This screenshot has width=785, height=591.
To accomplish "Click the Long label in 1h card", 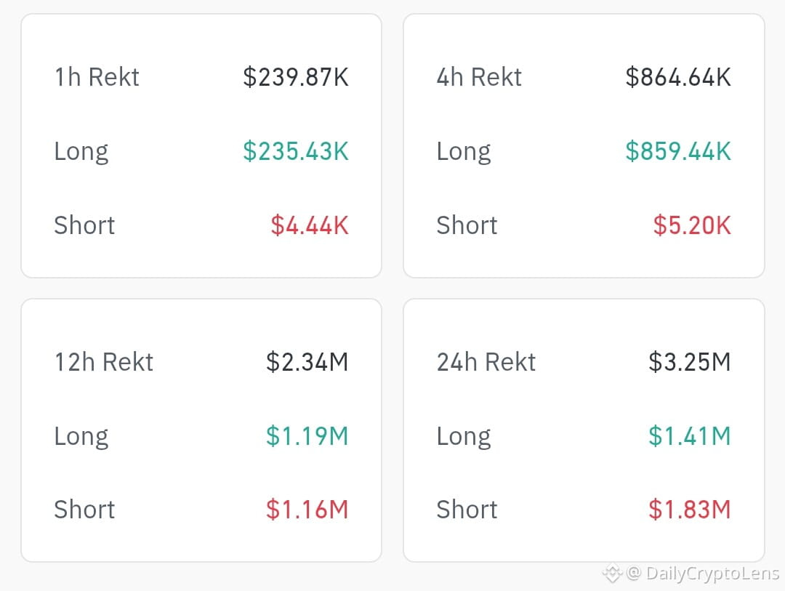I will coord(81,152).
